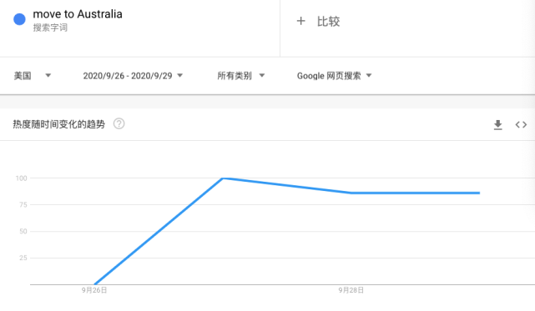Click the arrow next to 美国
The width and height of the screenshot is (535, 311).
(x=48, y=75)
